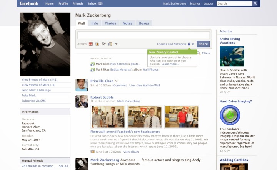Click the Hard Drive Imaging power button image
Viewport: 277px width, 170px height.
coord(230,115)
